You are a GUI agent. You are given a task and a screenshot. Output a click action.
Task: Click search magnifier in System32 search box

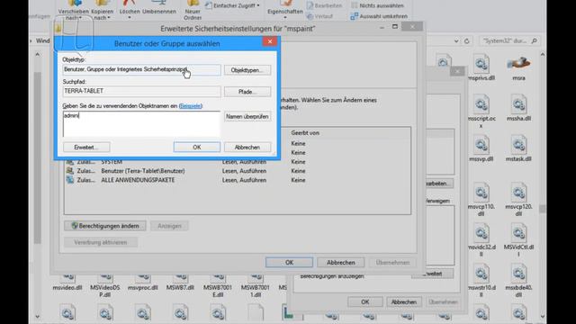(534, 40)
